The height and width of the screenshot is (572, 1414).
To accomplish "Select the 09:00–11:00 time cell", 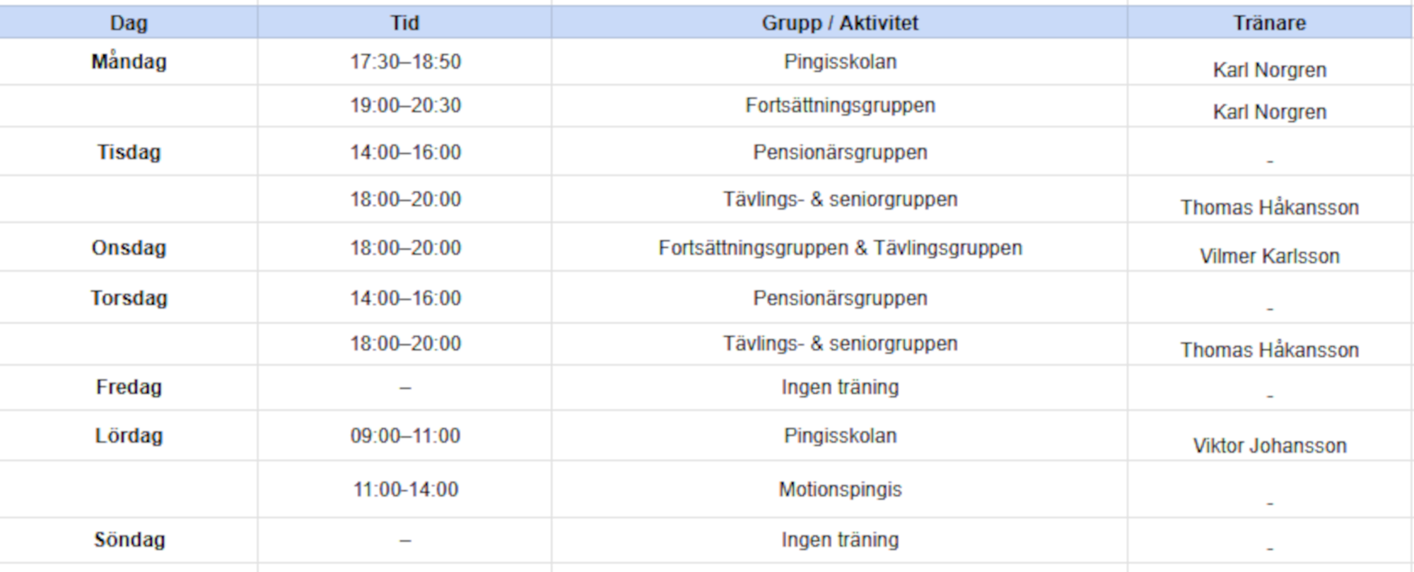I will (x=405, y=436).
